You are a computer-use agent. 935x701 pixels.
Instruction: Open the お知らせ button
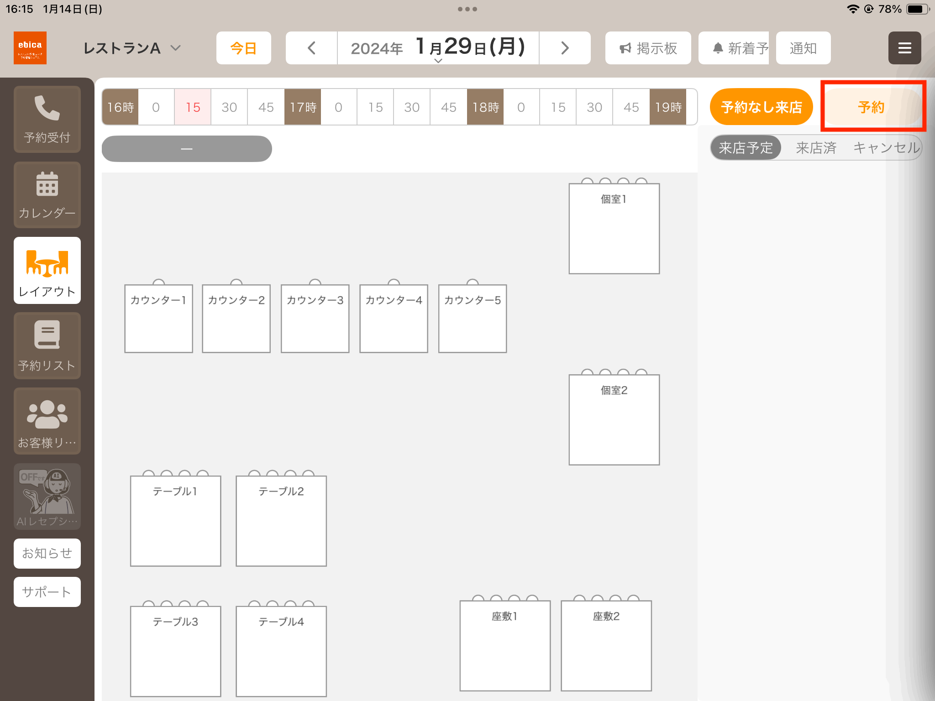[x=47, y=553]
